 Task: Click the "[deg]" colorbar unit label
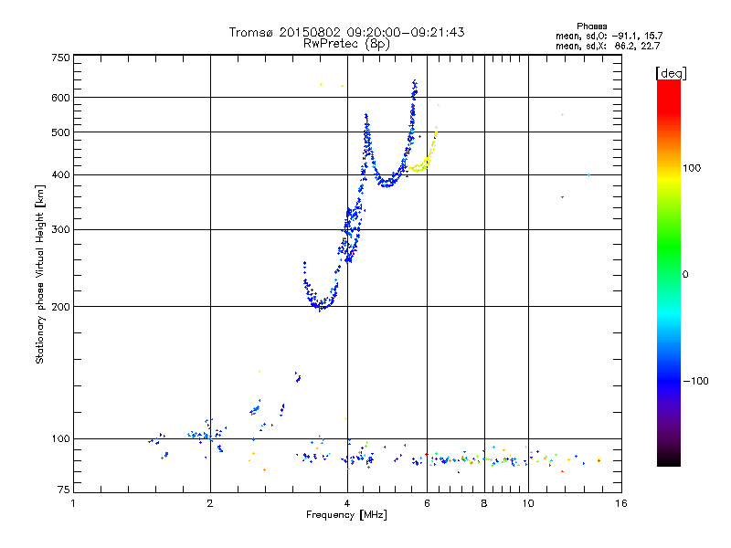click(x=671, y=73)
